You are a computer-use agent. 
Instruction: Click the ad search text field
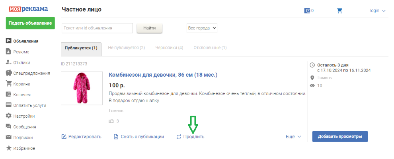[97, 28]
